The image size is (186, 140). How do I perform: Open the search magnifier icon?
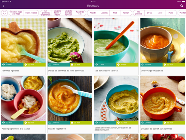[x=182, y=6]
